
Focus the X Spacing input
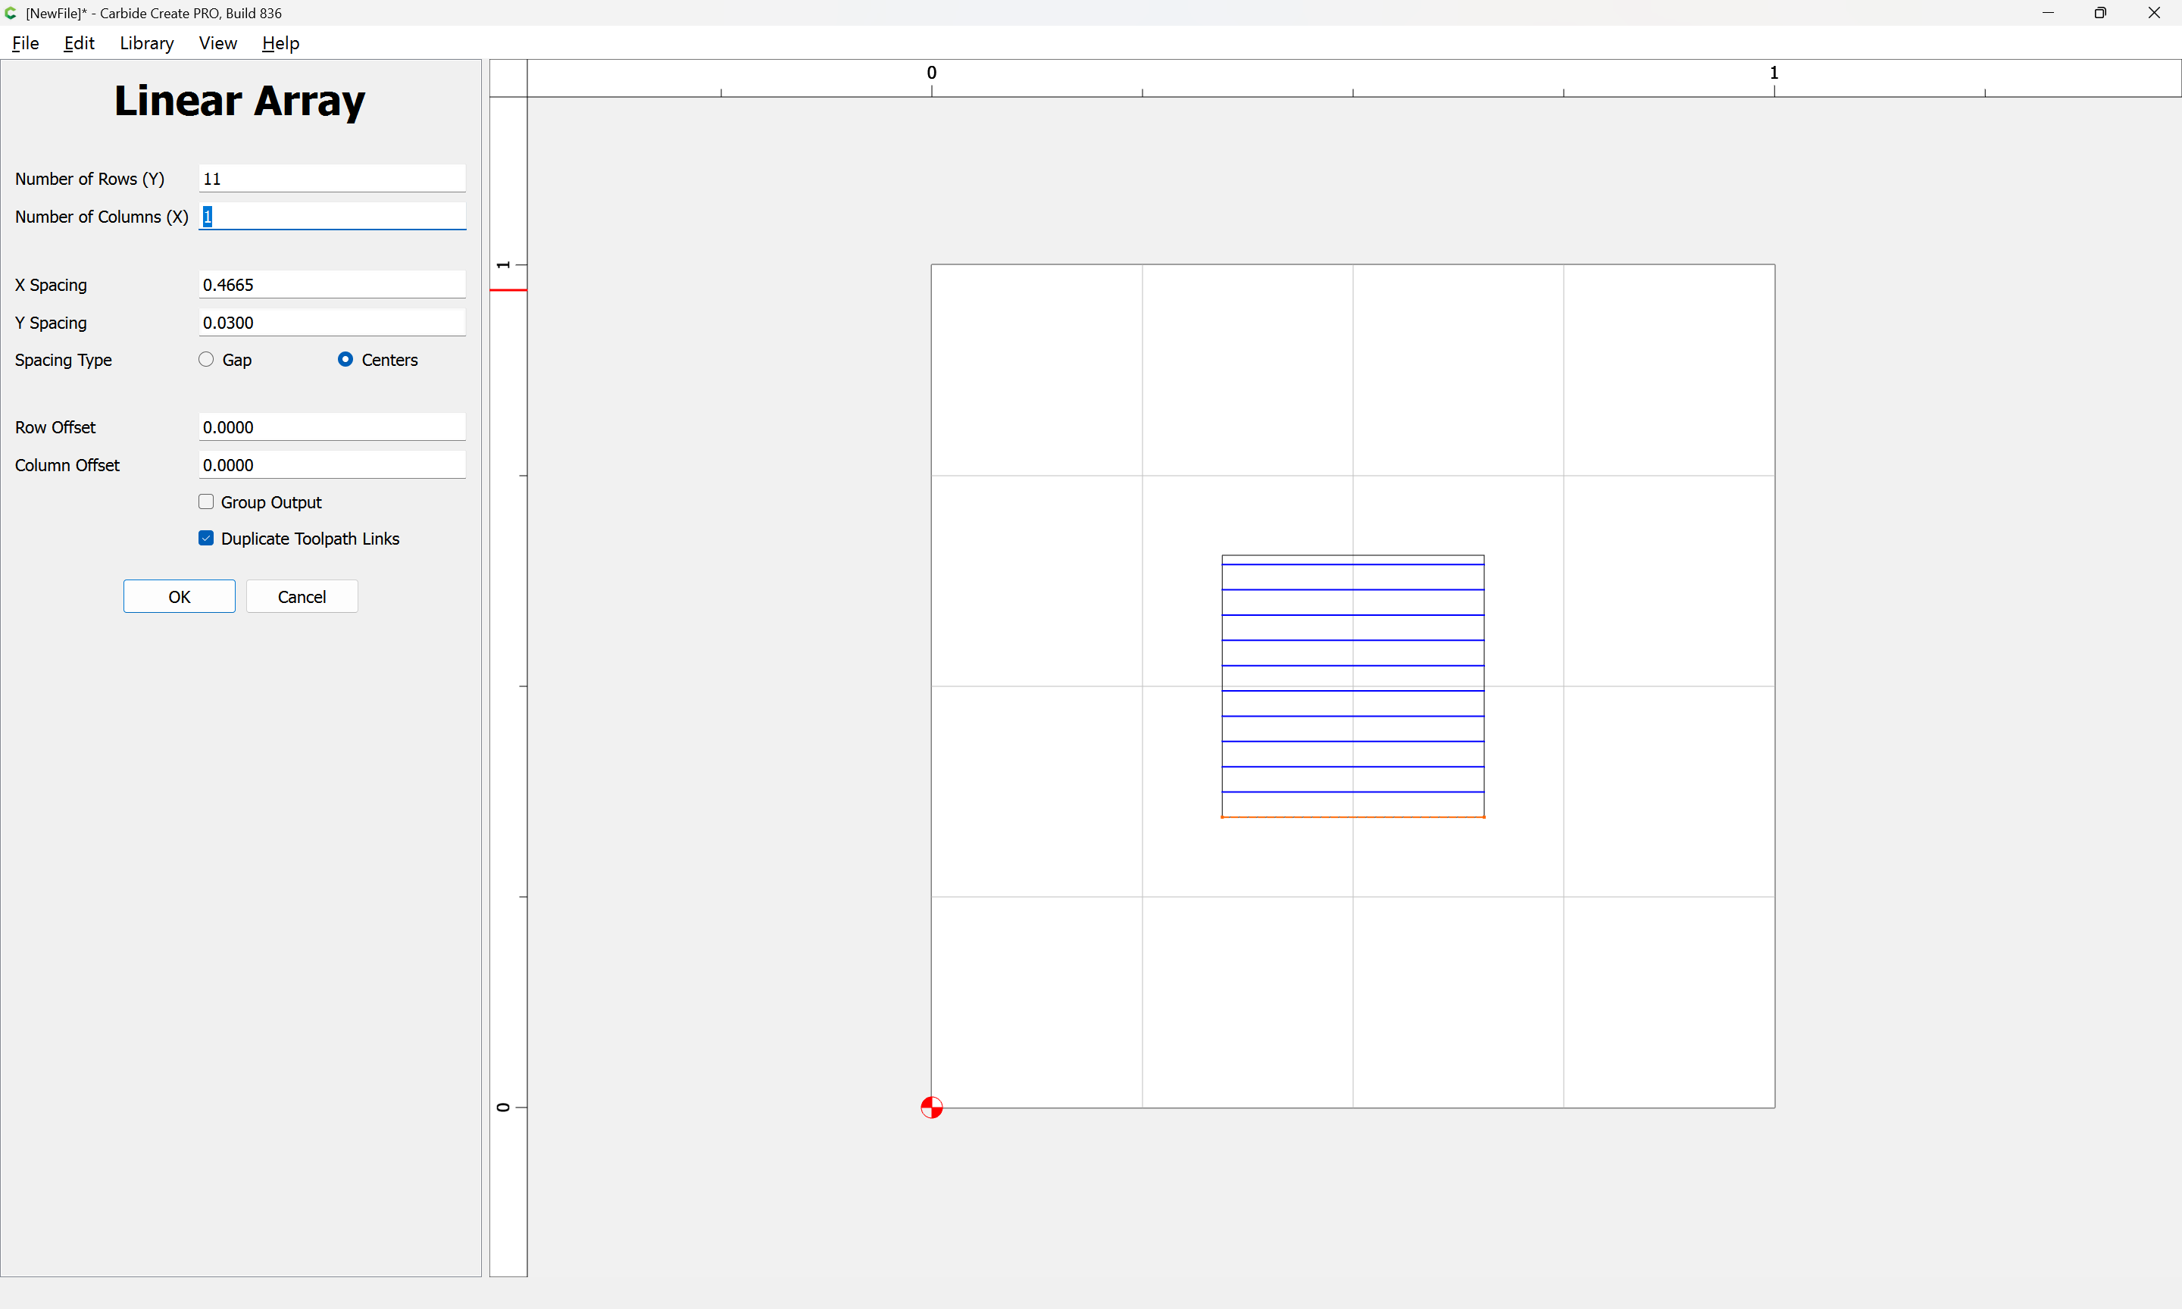(x=332, y=285)
